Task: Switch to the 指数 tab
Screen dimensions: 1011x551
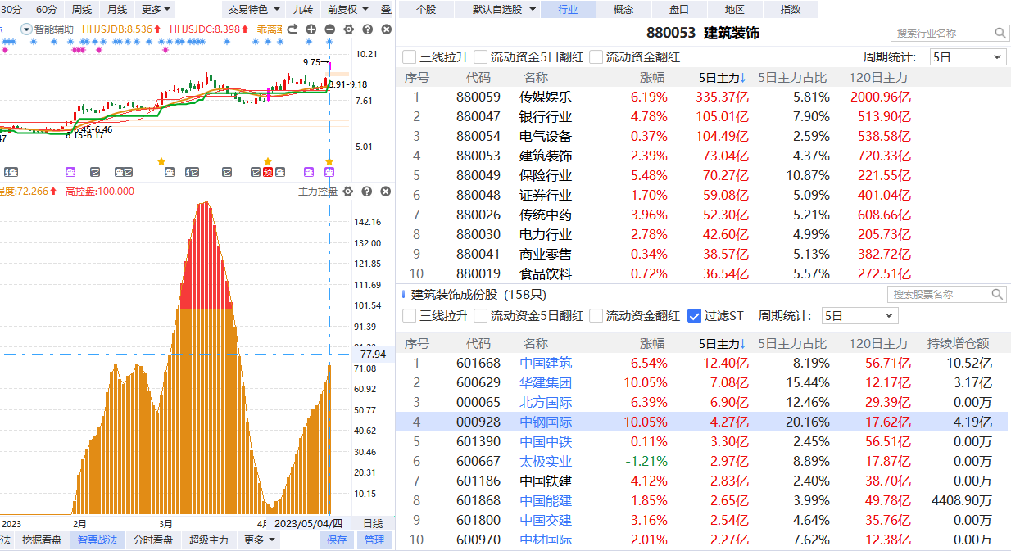Action: (x=791, y=10)
